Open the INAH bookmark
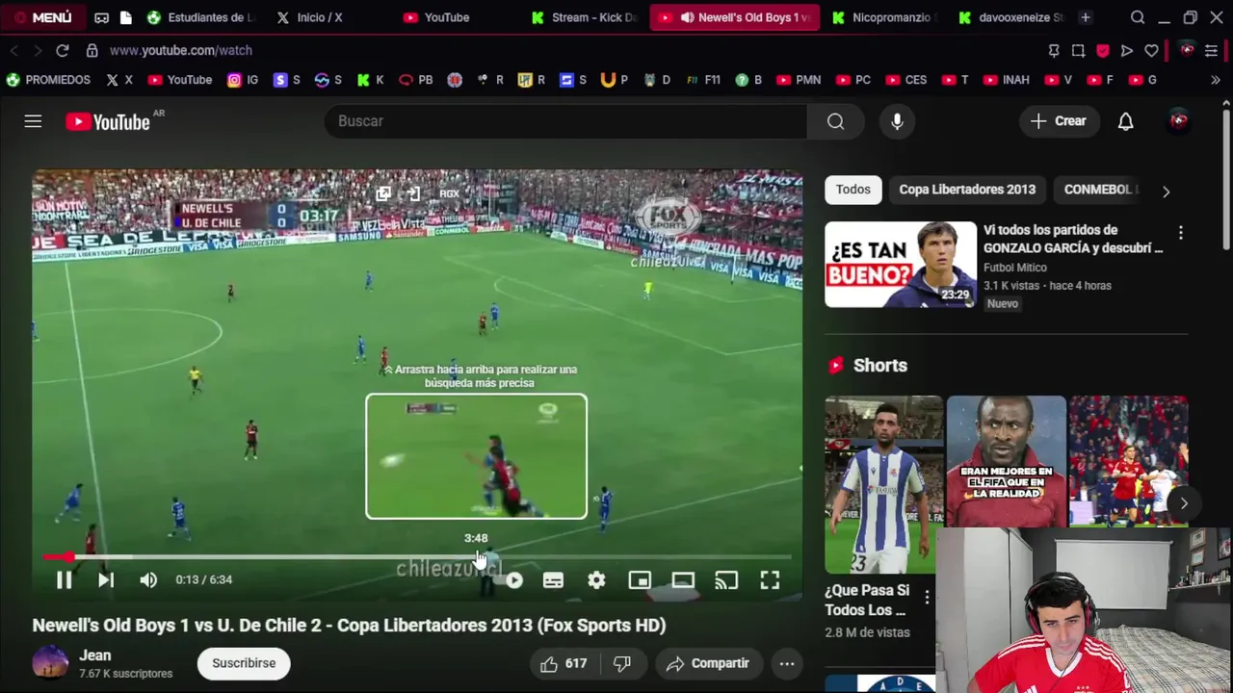Screen dimensions: 1233x693 [1006, 80]
